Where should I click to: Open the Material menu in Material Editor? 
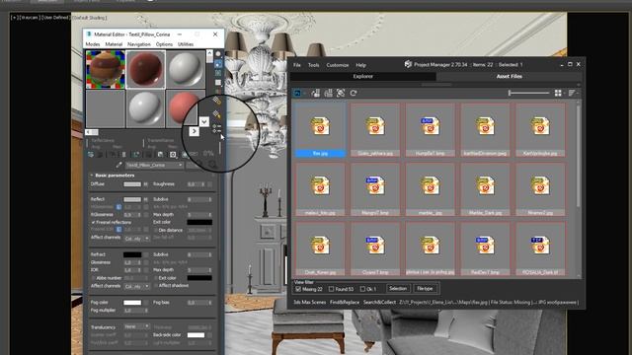pyautogui.click(x=114, y=44)
